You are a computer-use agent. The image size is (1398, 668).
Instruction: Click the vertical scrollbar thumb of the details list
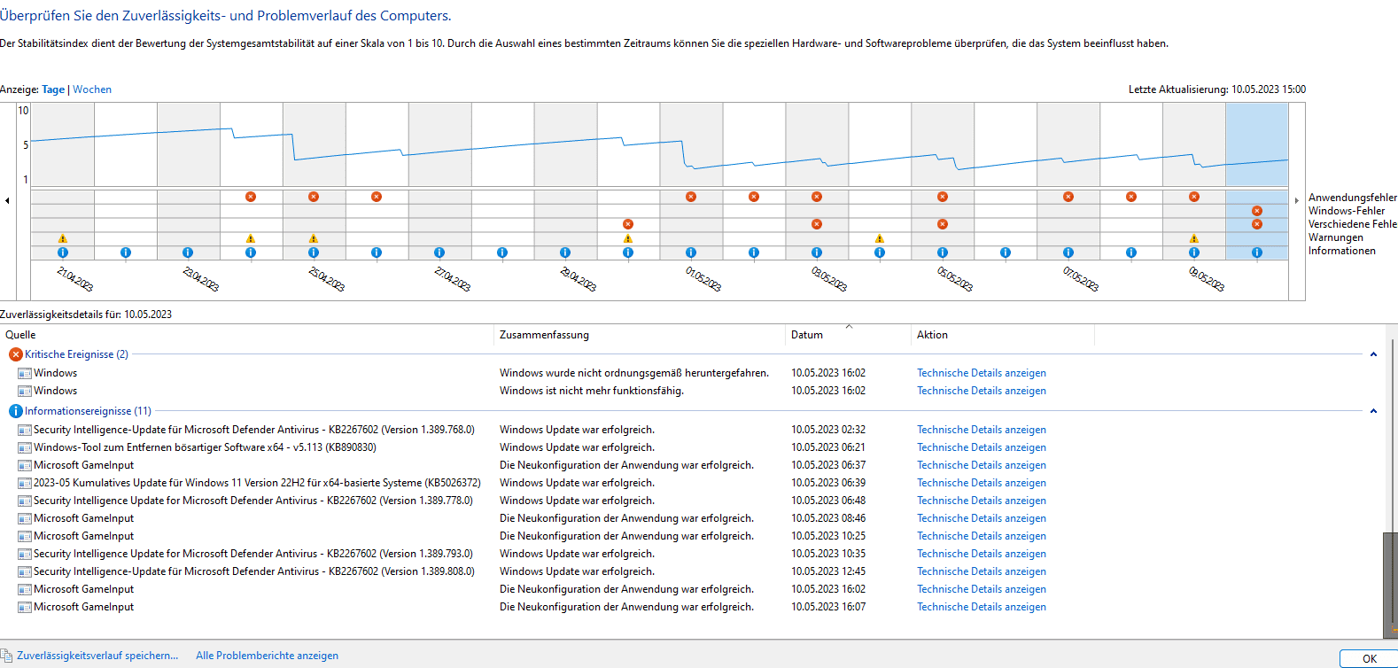tap(1389, 585)
